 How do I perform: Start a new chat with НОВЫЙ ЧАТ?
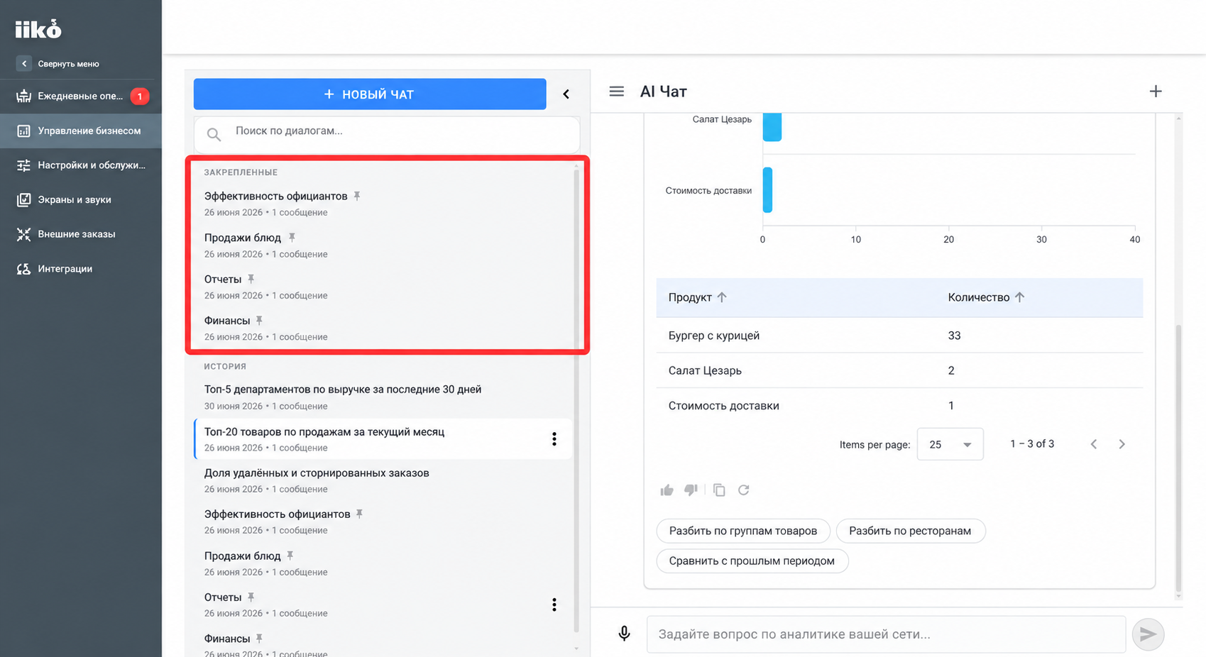[x=370, y=94]
